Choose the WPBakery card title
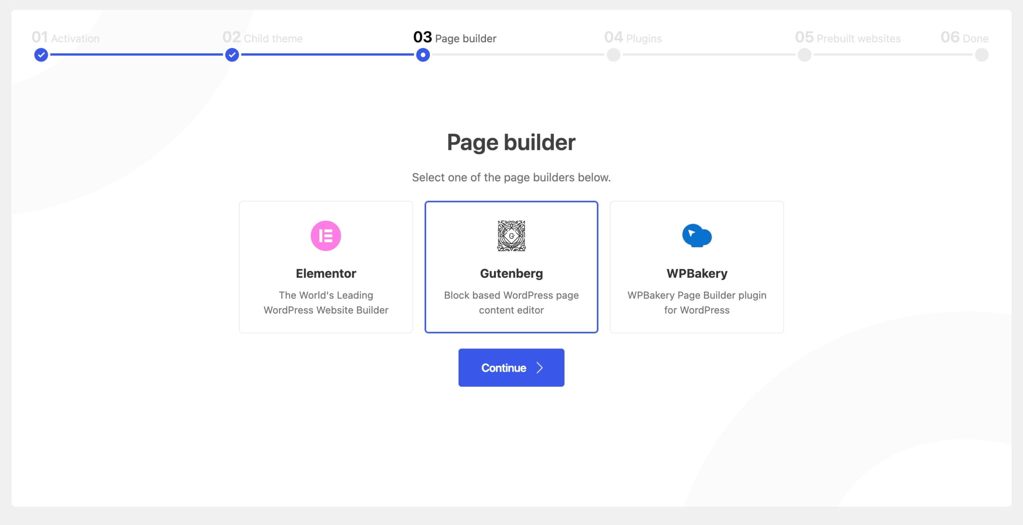The width and height of the screenshot is (1023, 525). point(697,274)
